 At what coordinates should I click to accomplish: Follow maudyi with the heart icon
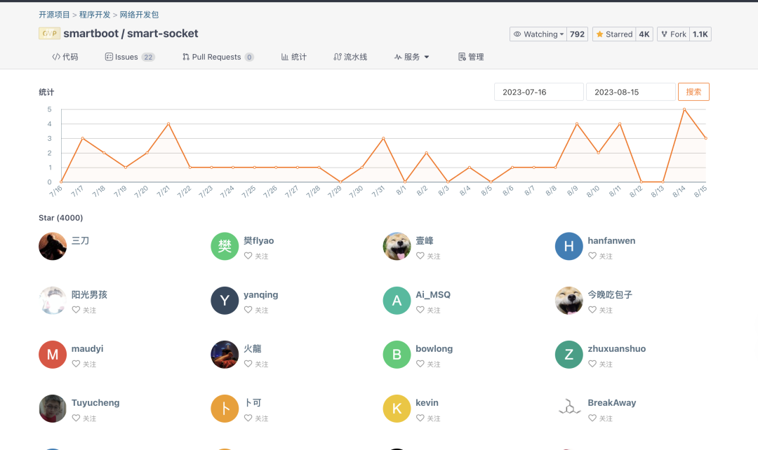point(76,364)
